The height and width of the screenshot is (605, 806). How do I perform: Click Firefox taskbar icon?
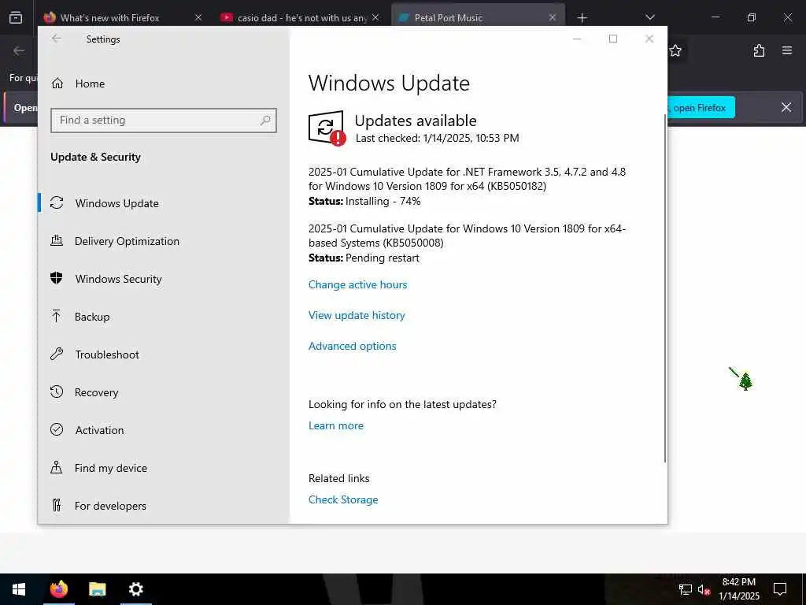click(58, 589)
